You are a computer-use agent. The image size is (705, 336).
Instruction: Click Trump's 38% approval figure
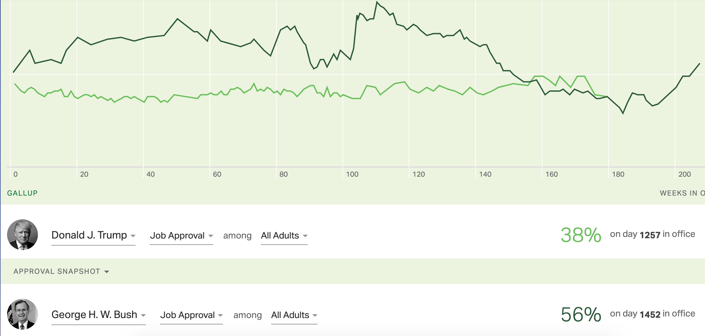click(581, 235)
